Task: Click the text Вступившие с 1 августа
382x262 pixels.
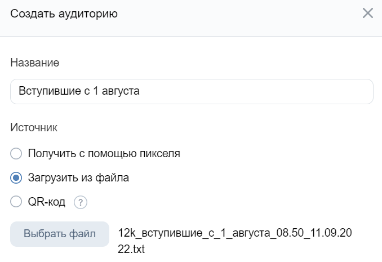Action: coord(79,91)
